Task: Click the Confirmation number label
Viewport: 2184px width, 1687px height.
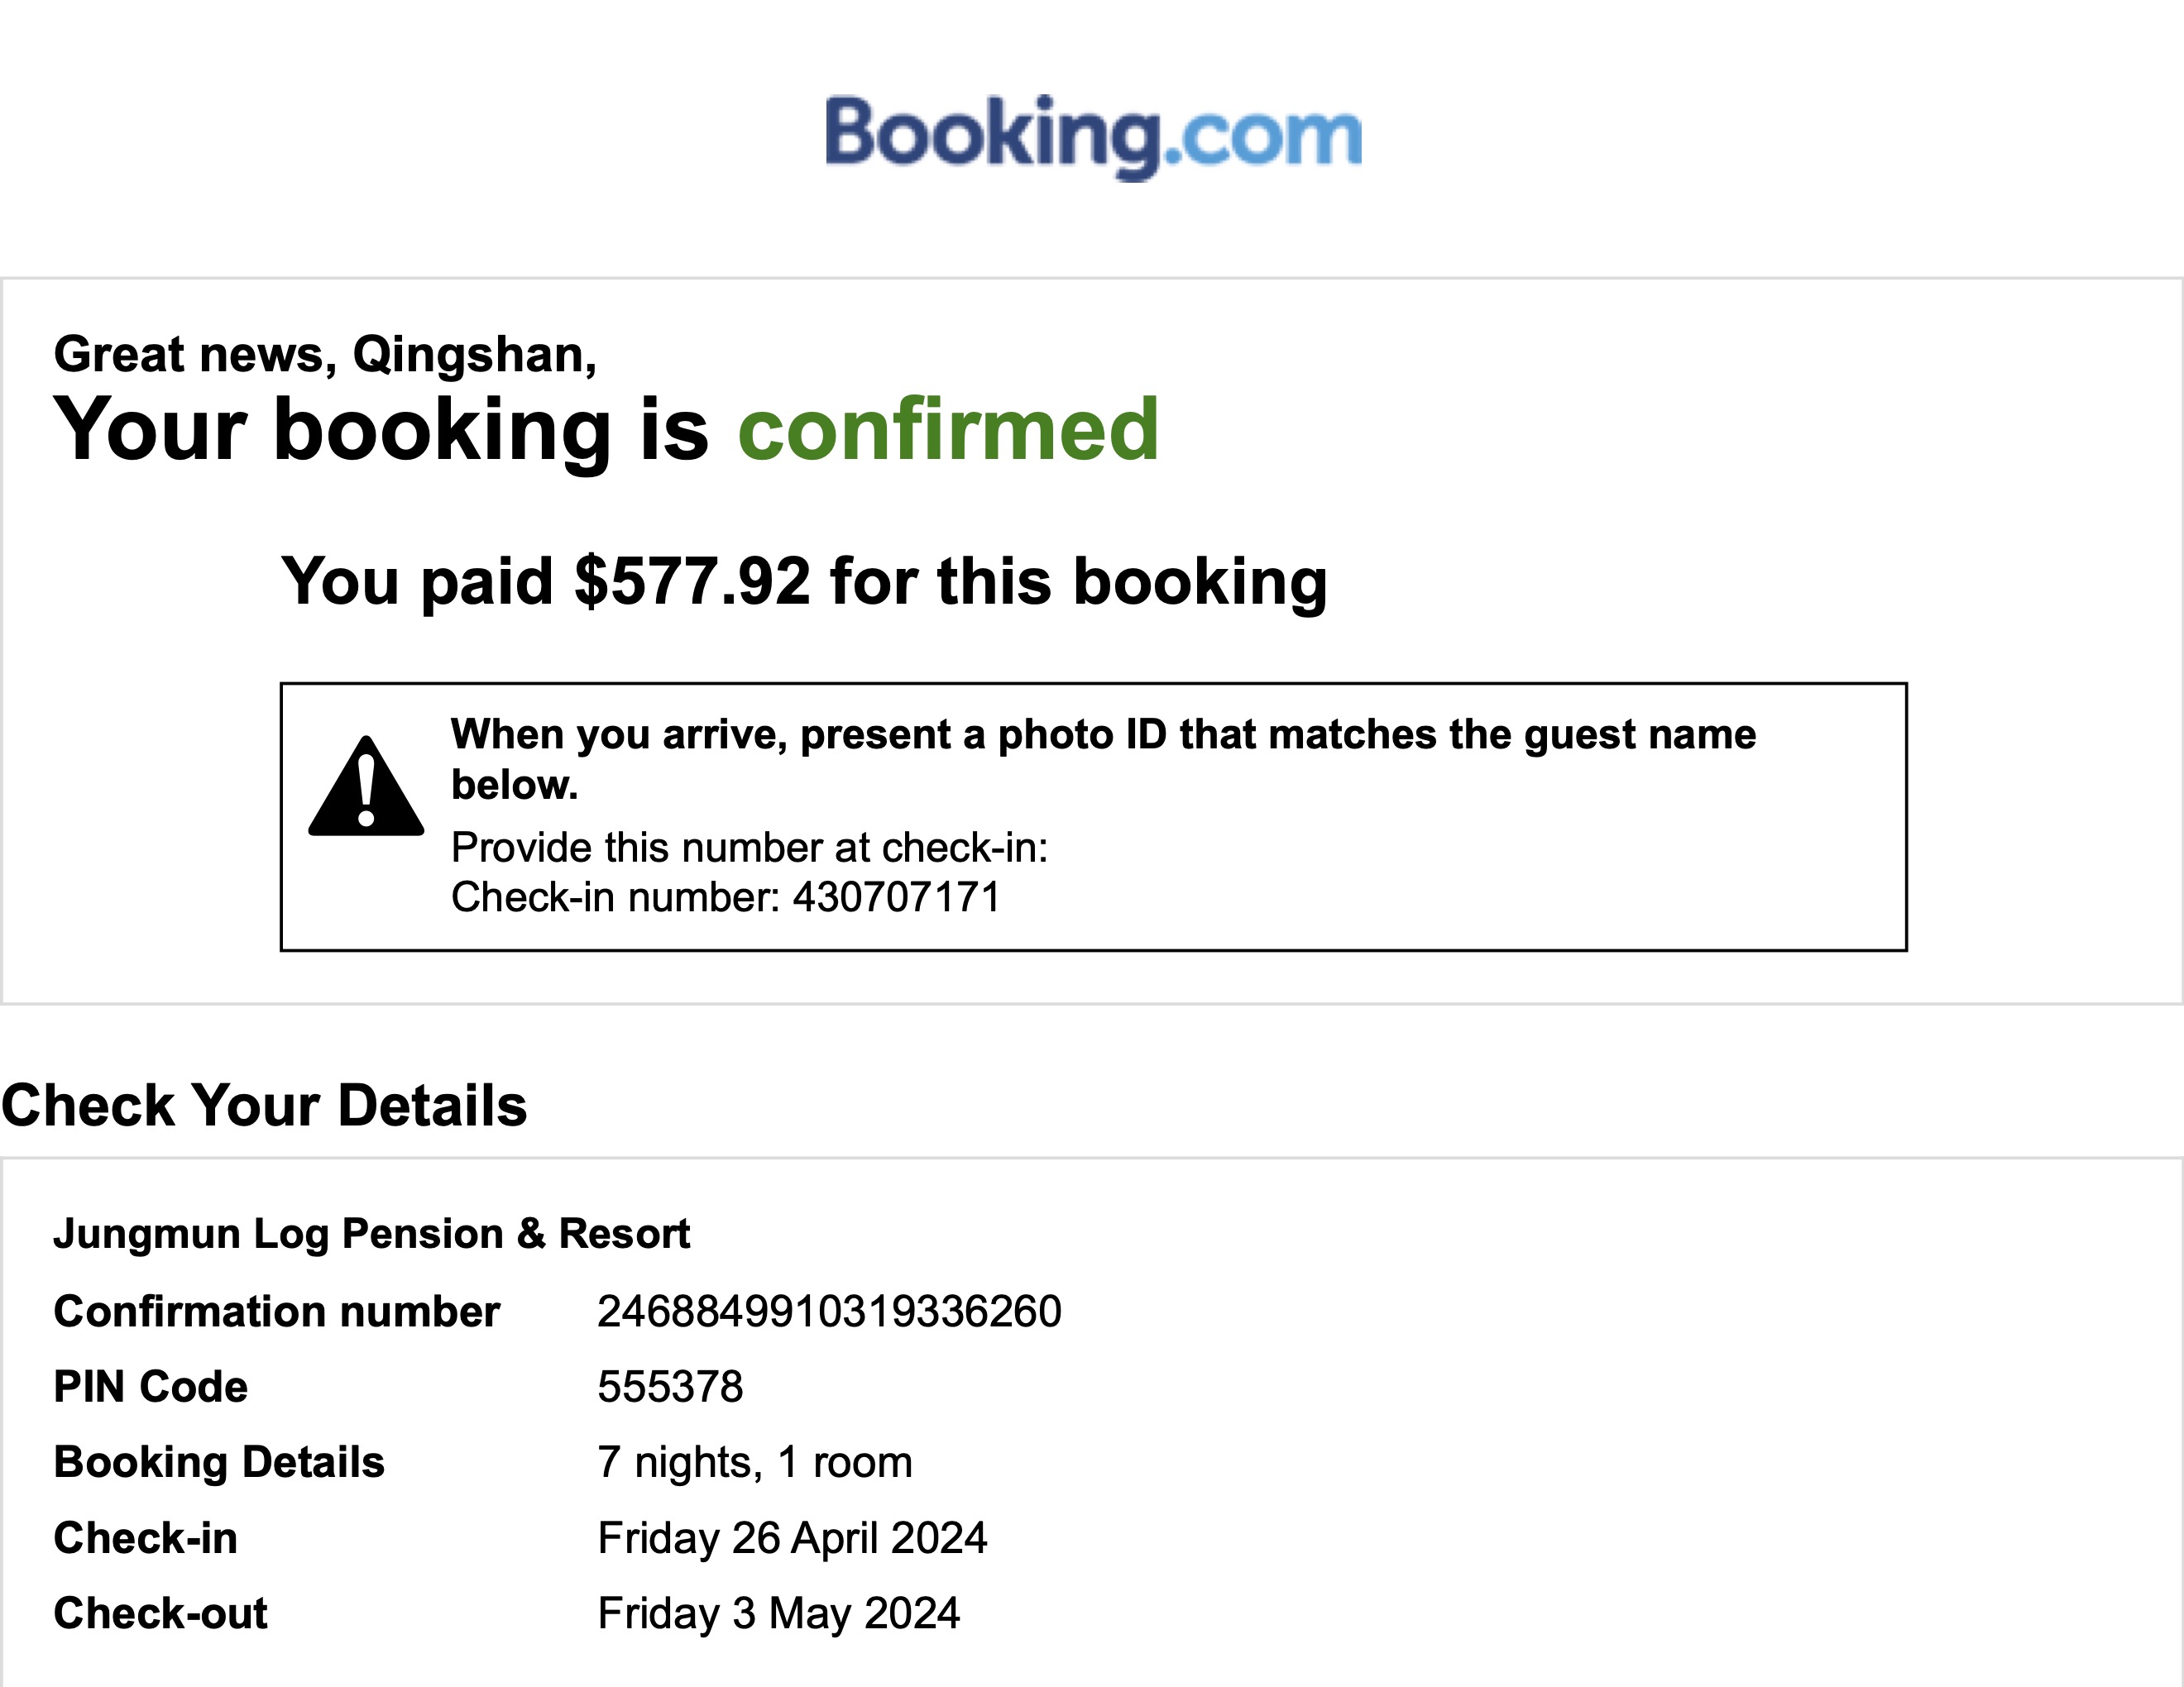Action: point(276,1312)
